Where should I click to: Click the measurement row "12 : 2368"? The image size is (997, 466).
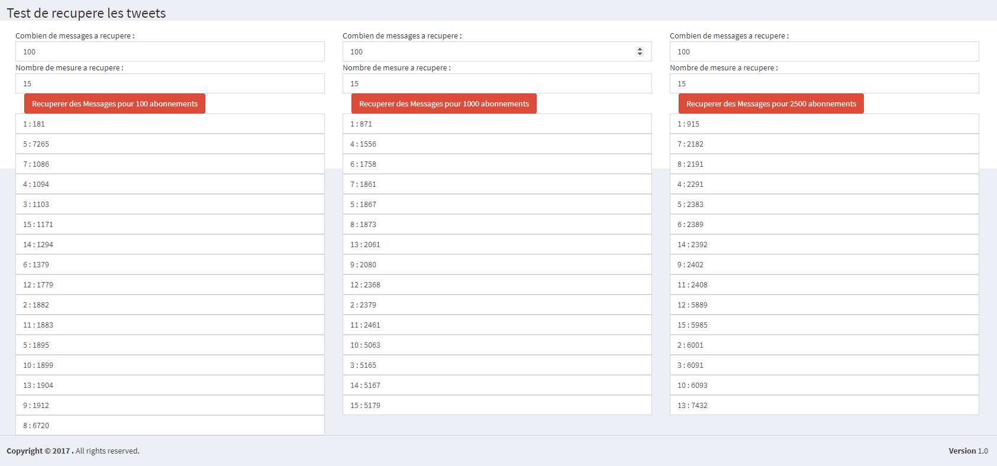coord(497,284)
